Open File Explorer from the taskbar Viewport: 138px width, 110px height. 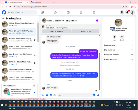pos(14,102)
